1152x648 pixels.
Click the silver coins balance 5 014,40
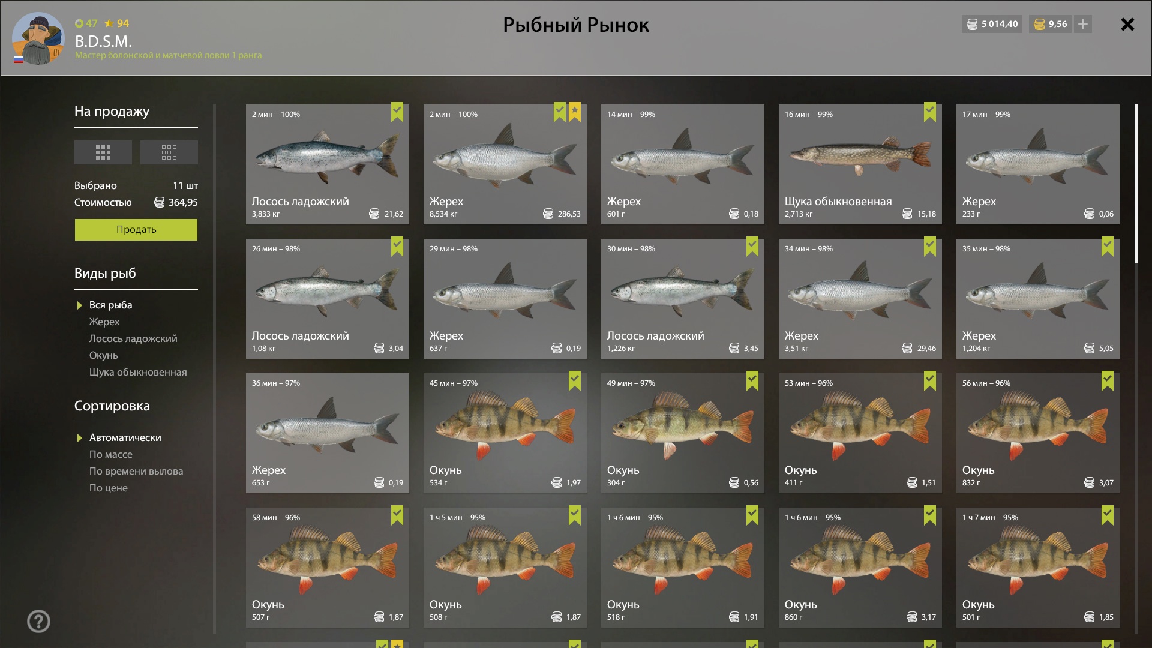992,24
